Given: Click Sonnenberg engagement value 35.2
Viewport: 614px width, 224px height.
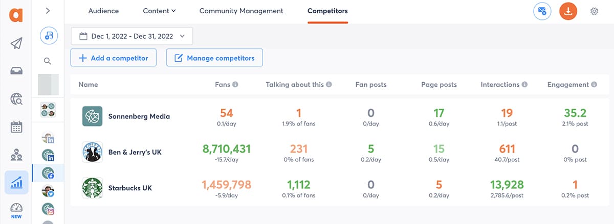Looking at the screenshot, I should click(x=575, y=113).
